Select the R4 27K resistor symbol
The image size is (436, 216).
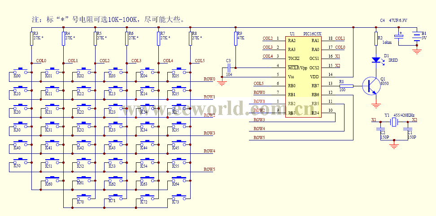pyautogui.click(x=63, y=38)
